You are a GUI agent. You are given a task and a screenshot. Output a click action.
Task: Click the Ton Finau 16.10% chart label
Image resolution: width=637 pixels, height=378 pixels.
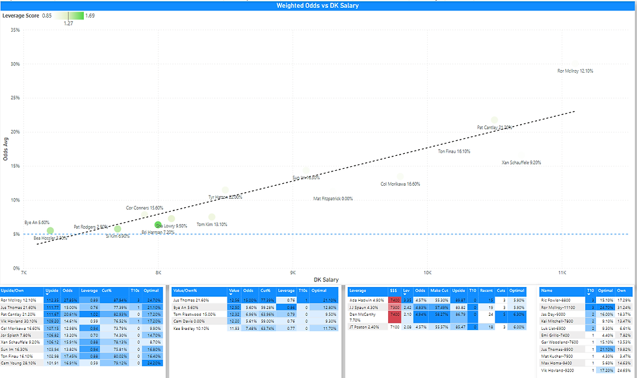pos(454,151)
